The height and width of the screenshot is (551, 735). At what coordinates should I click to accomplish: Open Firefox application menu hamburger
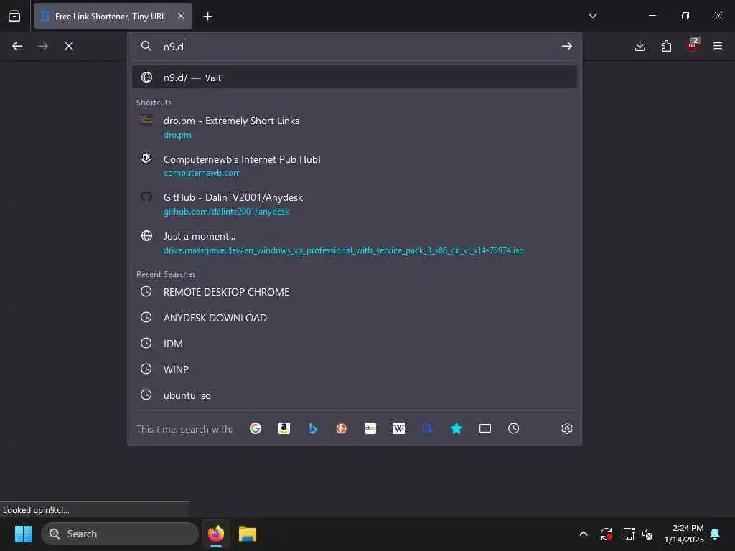(x=718, y=46)
